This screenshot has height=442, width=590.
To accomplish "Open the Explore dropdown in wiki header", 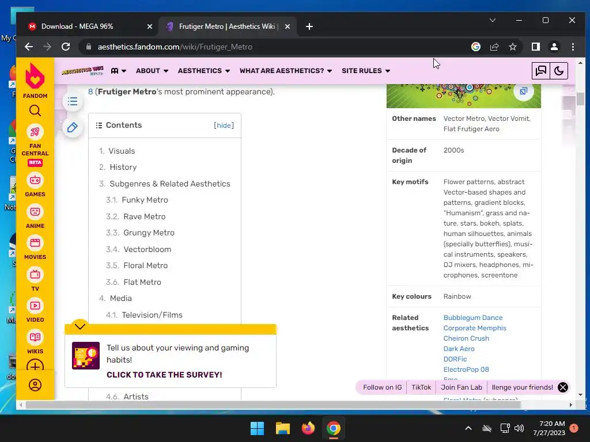I will pyautogui.click(x=119, y=71).
